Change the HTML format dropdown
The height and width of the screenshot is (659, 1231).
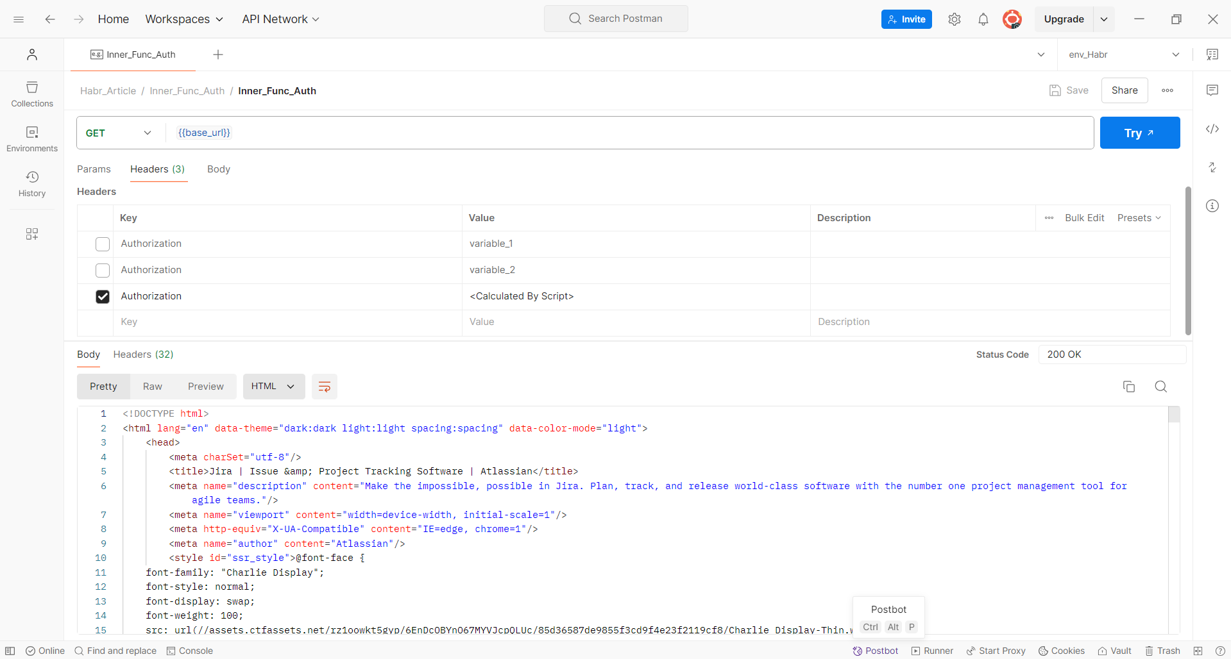273,387
